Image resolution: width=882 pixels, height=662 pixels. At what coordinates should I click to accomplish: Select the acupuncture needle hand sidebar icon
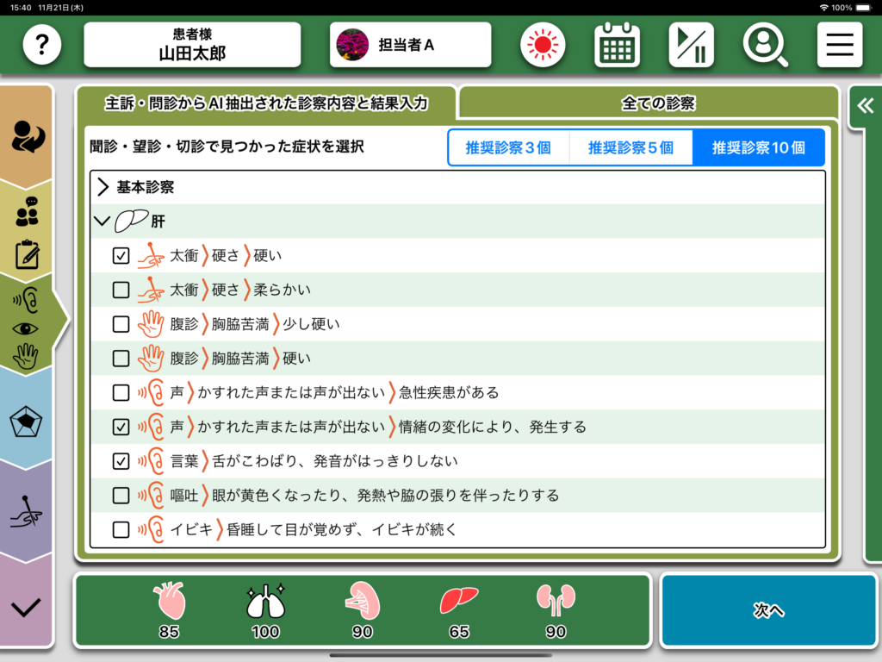pos(27,513)
